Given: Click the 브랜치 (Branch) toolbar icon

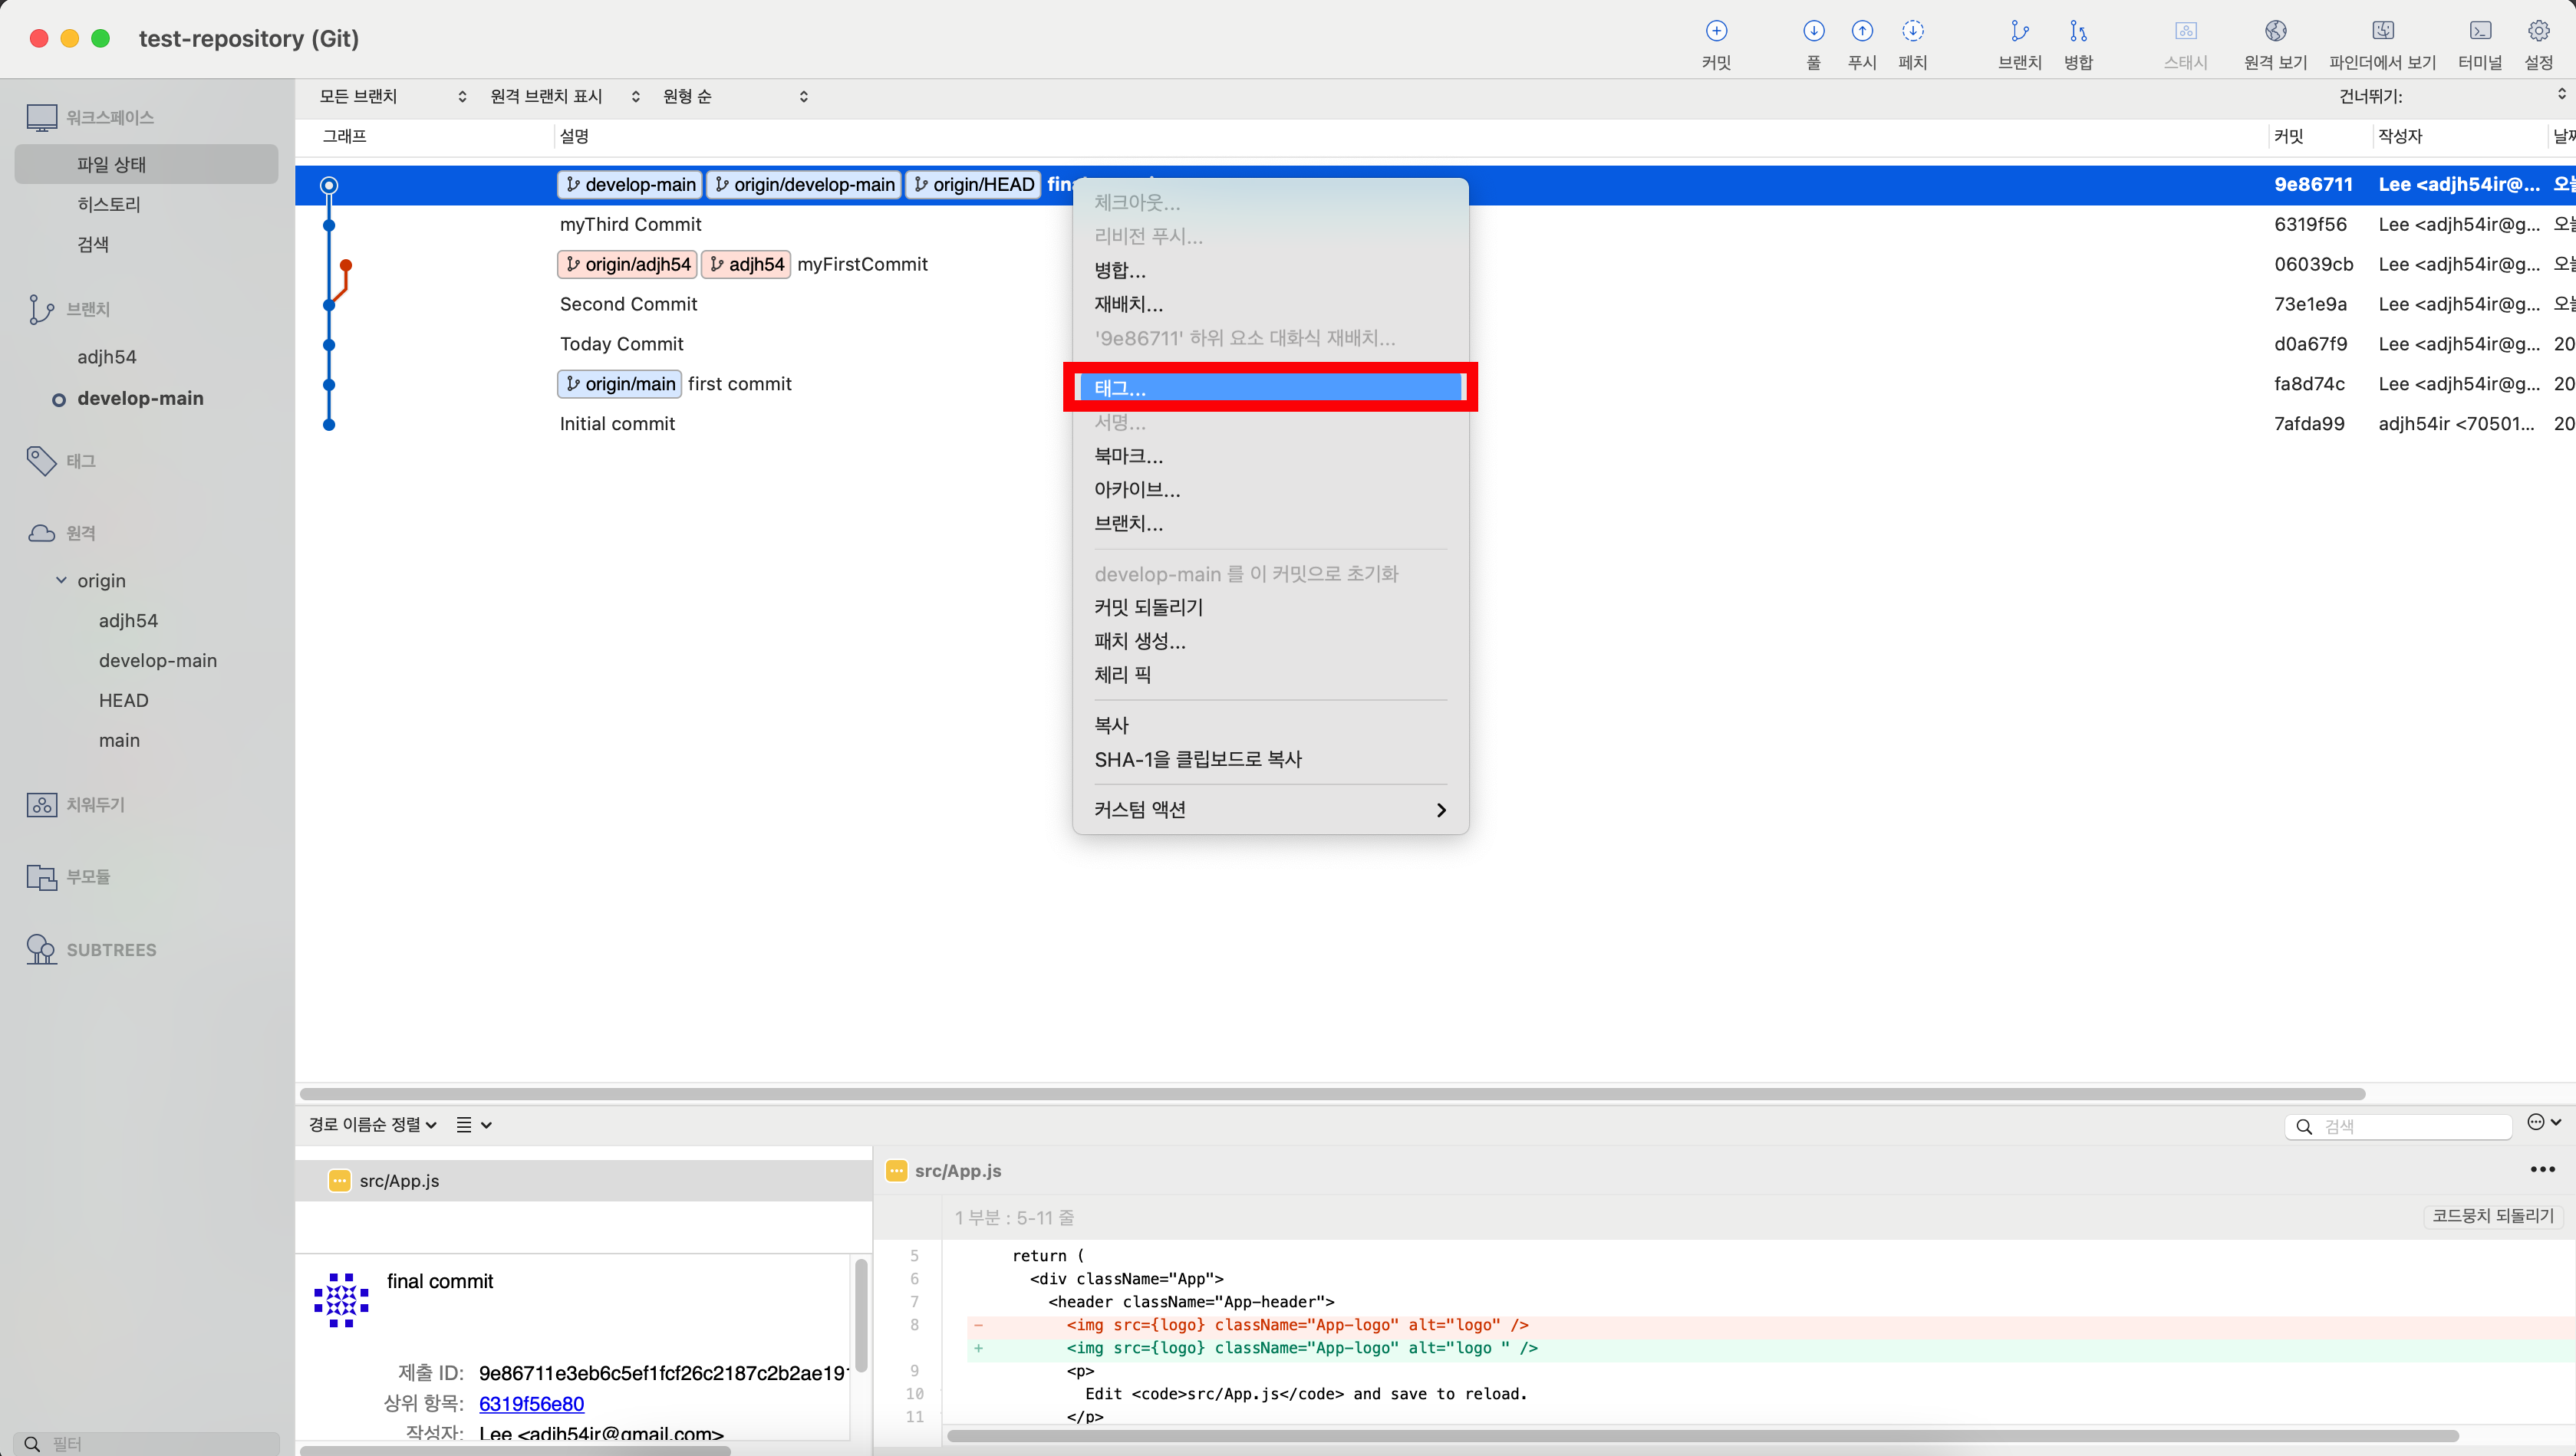Looking at the screenshot, I should (x=2019, y=32).
